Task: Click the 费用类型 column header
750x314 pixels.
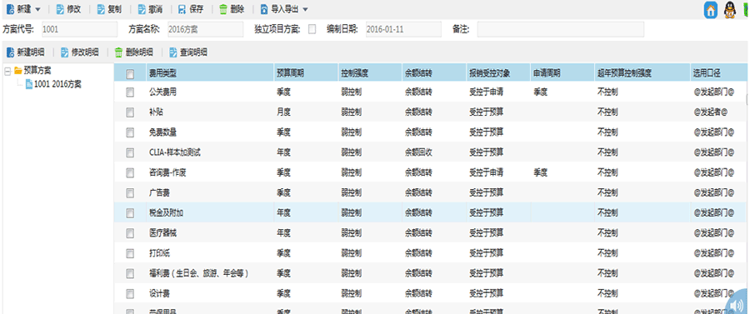Action: point(162,74)
